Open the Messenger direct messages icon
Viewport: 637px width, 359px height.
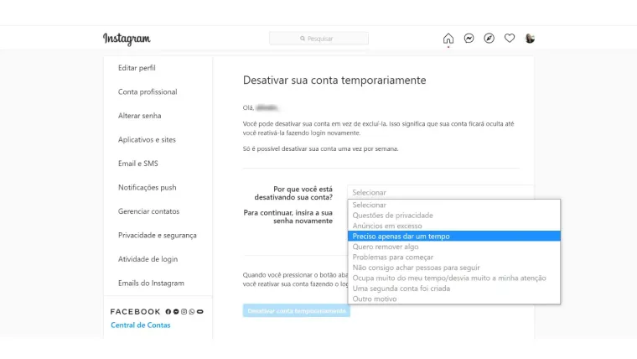click(469, 39)
